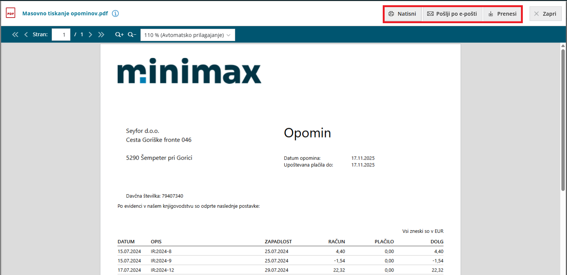Image resolution: width=567 pixels, height=275 pixels.
Task: Click the address Cesta Goriške fronte 046
Action: pos(159,140)
